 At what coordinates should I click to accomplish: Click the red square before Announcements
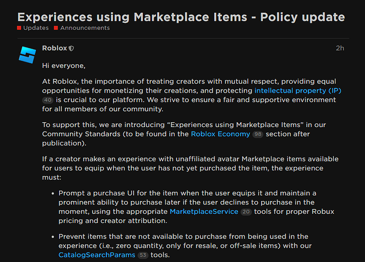56,28
